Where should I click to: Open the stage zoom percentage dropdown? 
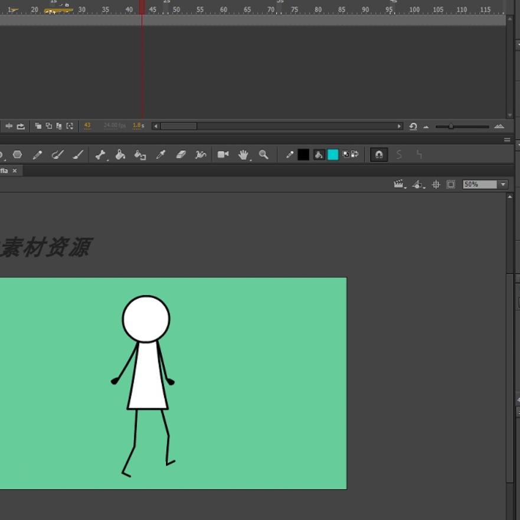503,185
